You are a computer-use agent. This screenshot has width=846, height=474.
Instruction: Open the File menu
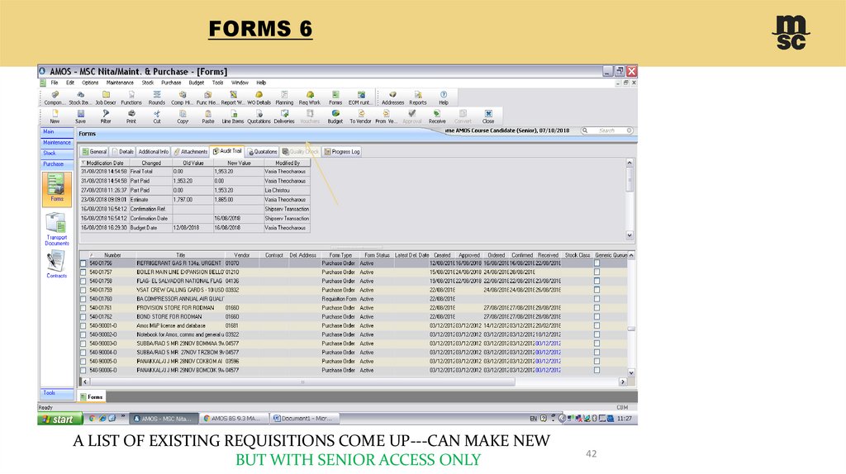[55, 83]
